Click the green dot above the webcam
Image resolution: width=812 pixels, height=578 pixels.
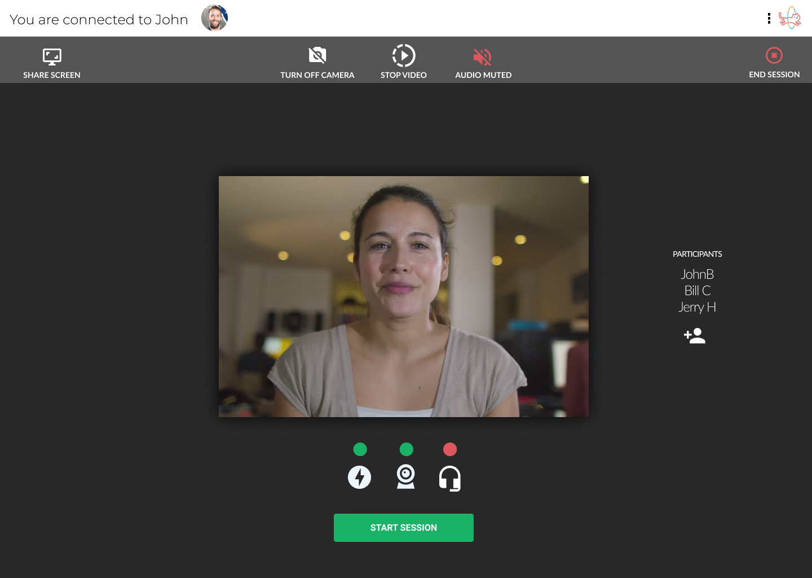coord(407,449)
